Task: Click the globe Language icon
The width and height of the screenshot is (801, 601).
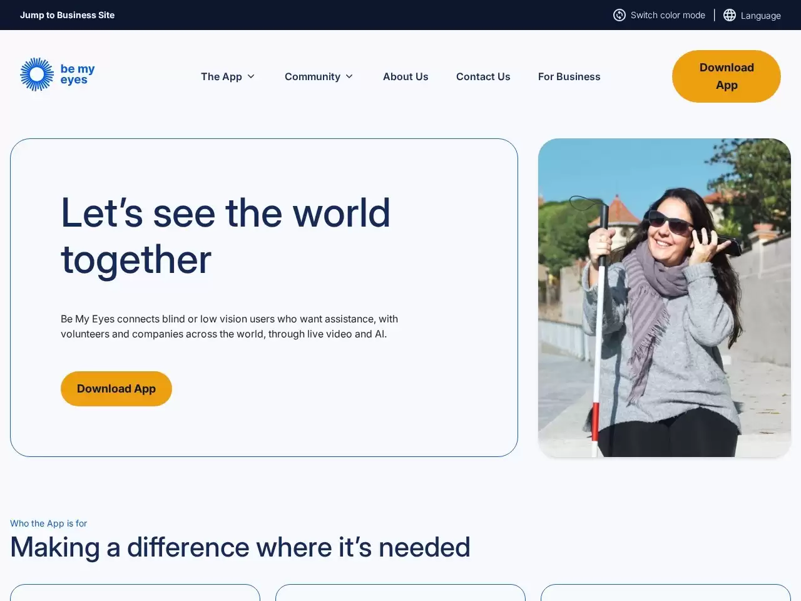Action: pos(730,15)
